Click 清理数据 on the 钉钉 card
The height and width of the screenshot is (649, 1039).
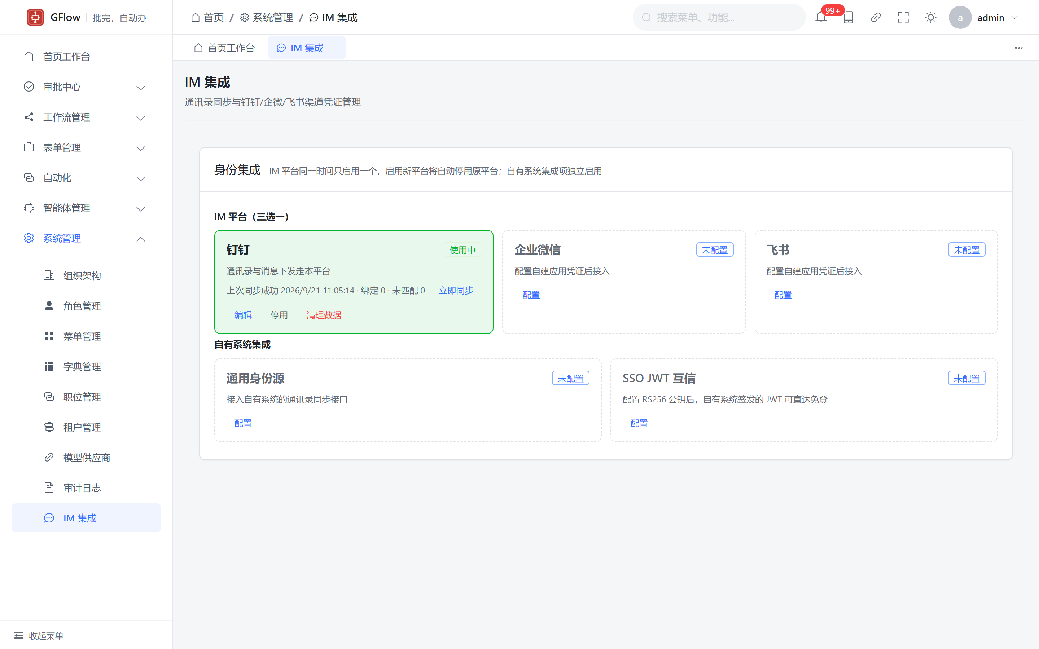tap(324, 315)
